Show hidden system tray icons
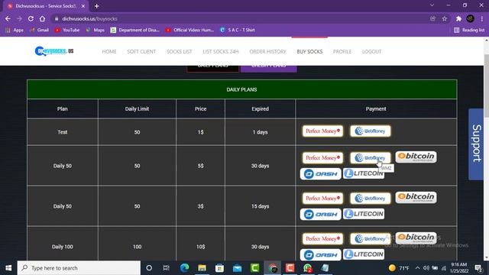Image resolution: width=489 pixels, height=275 pixels. click(x=417, y=268)
